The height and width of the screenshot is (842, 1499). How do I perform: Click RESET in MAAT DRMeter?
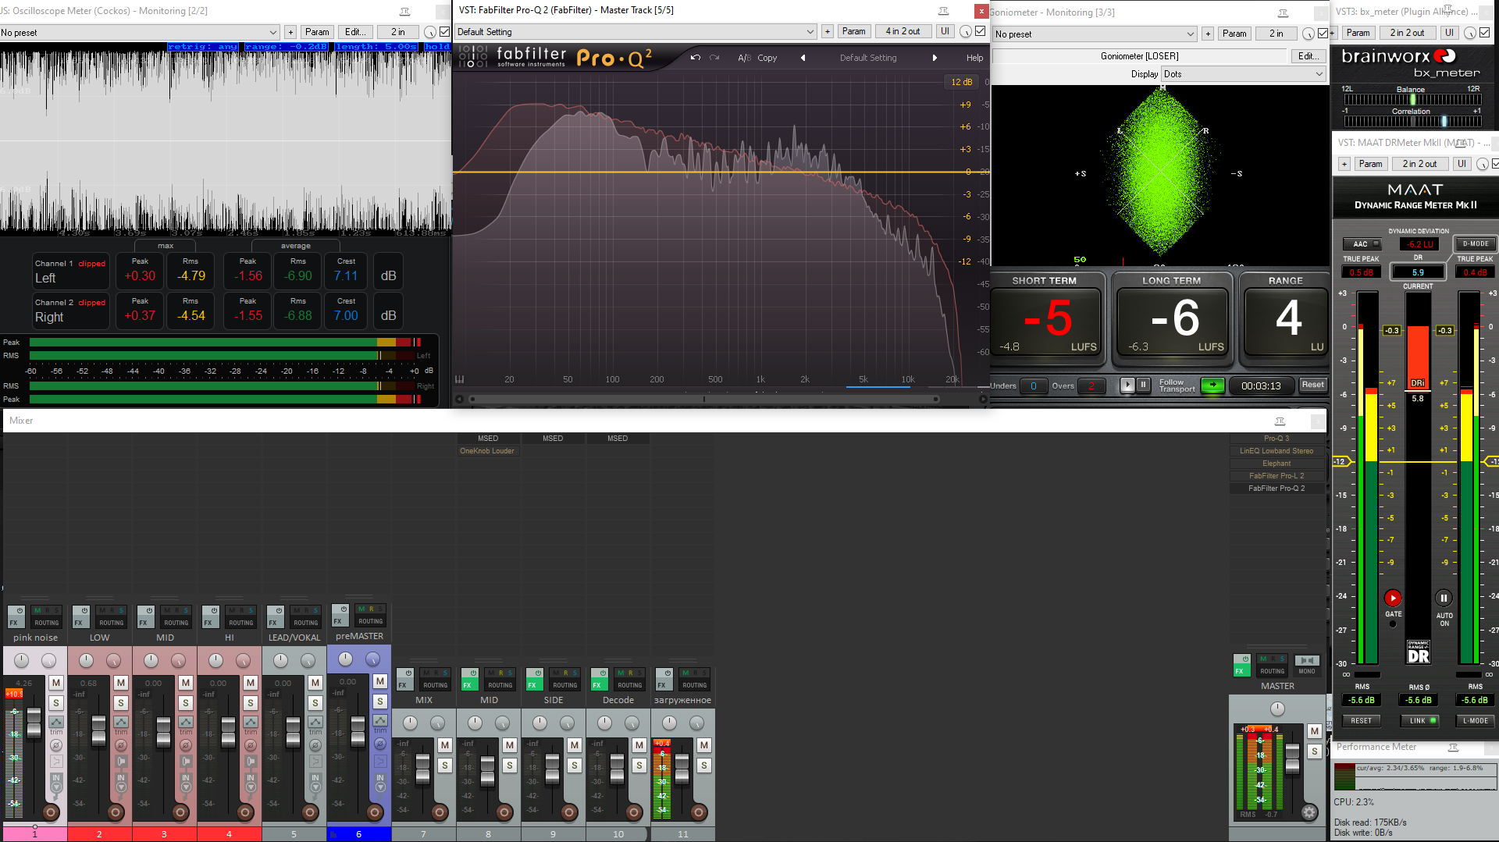click(1361, 721)
